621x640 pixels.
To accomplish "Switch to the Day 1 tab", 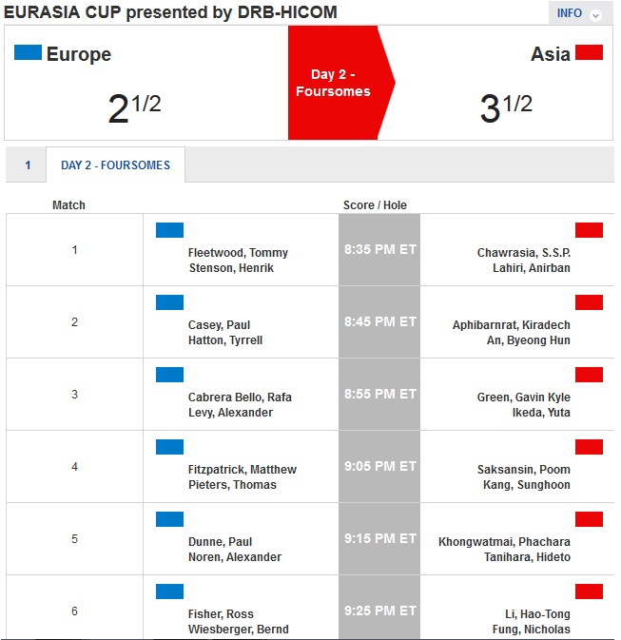I will tap(28, 165).
